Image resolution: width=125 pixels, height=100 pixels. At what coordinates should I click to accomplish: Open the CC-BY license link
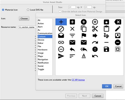(x=78, y=80)
